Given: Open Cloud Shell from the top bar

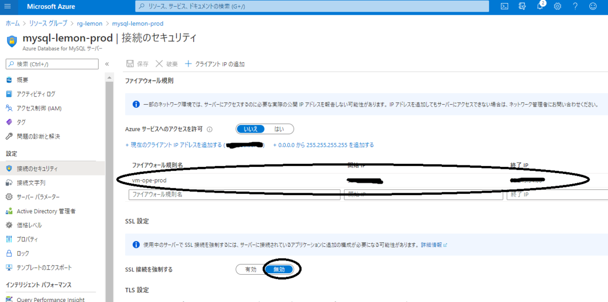Looking at the screenshot, I should 505,7.
